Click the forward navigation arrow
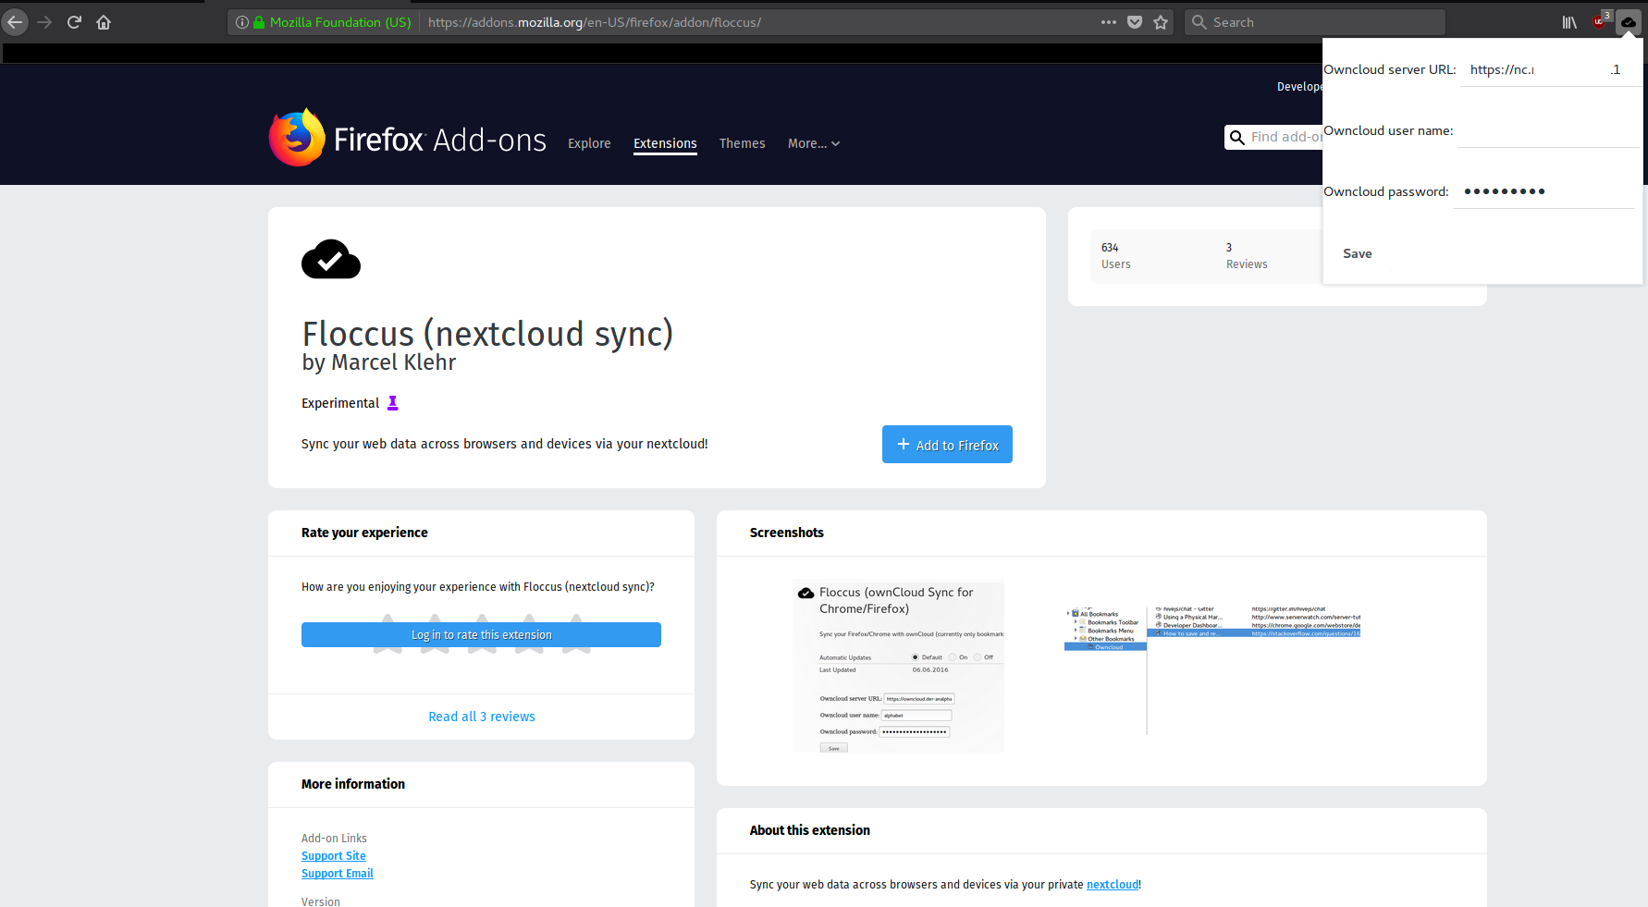1648x907 pixels. point(44,22)
